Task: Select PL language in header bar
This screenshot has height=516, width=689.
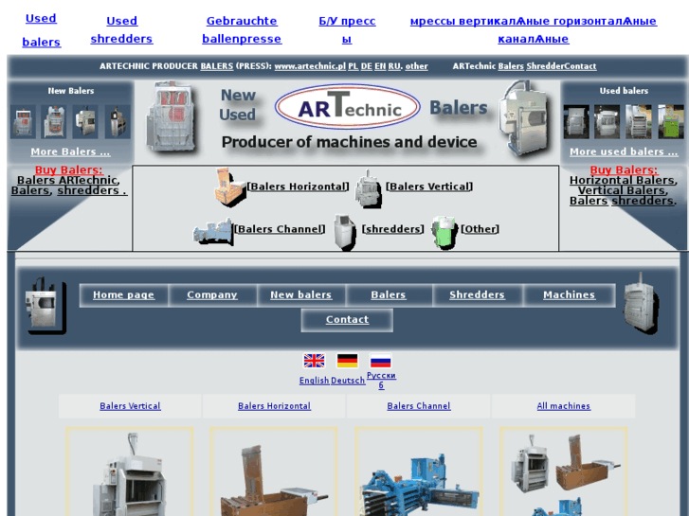Action: coord(353,66)
